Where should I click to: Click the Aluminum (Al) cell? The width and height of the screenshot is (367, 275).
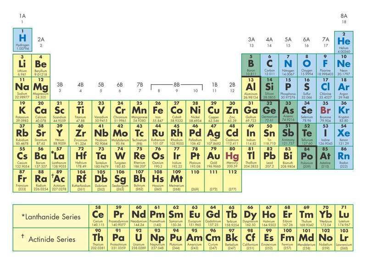251,88
